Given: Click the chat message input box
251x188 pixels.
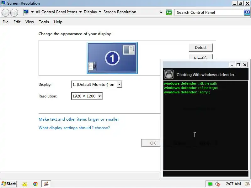Looking at the screenshot, I should point(206,174).
